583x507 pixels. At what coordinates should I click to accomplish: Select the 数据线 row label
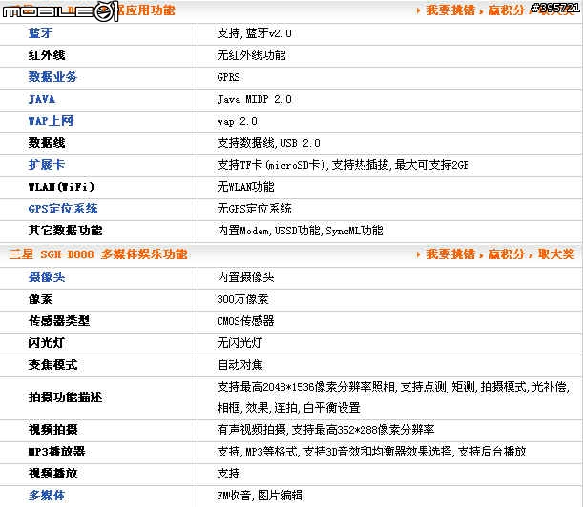[x=47, y=143]
